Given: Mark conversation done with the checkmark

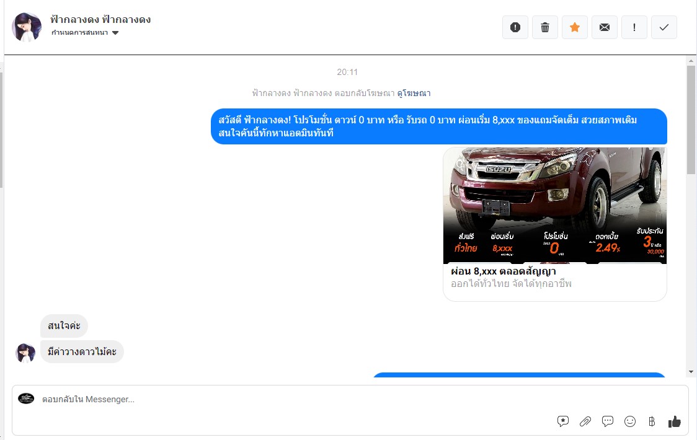Looking at the screenshot, I should point(664,27).
